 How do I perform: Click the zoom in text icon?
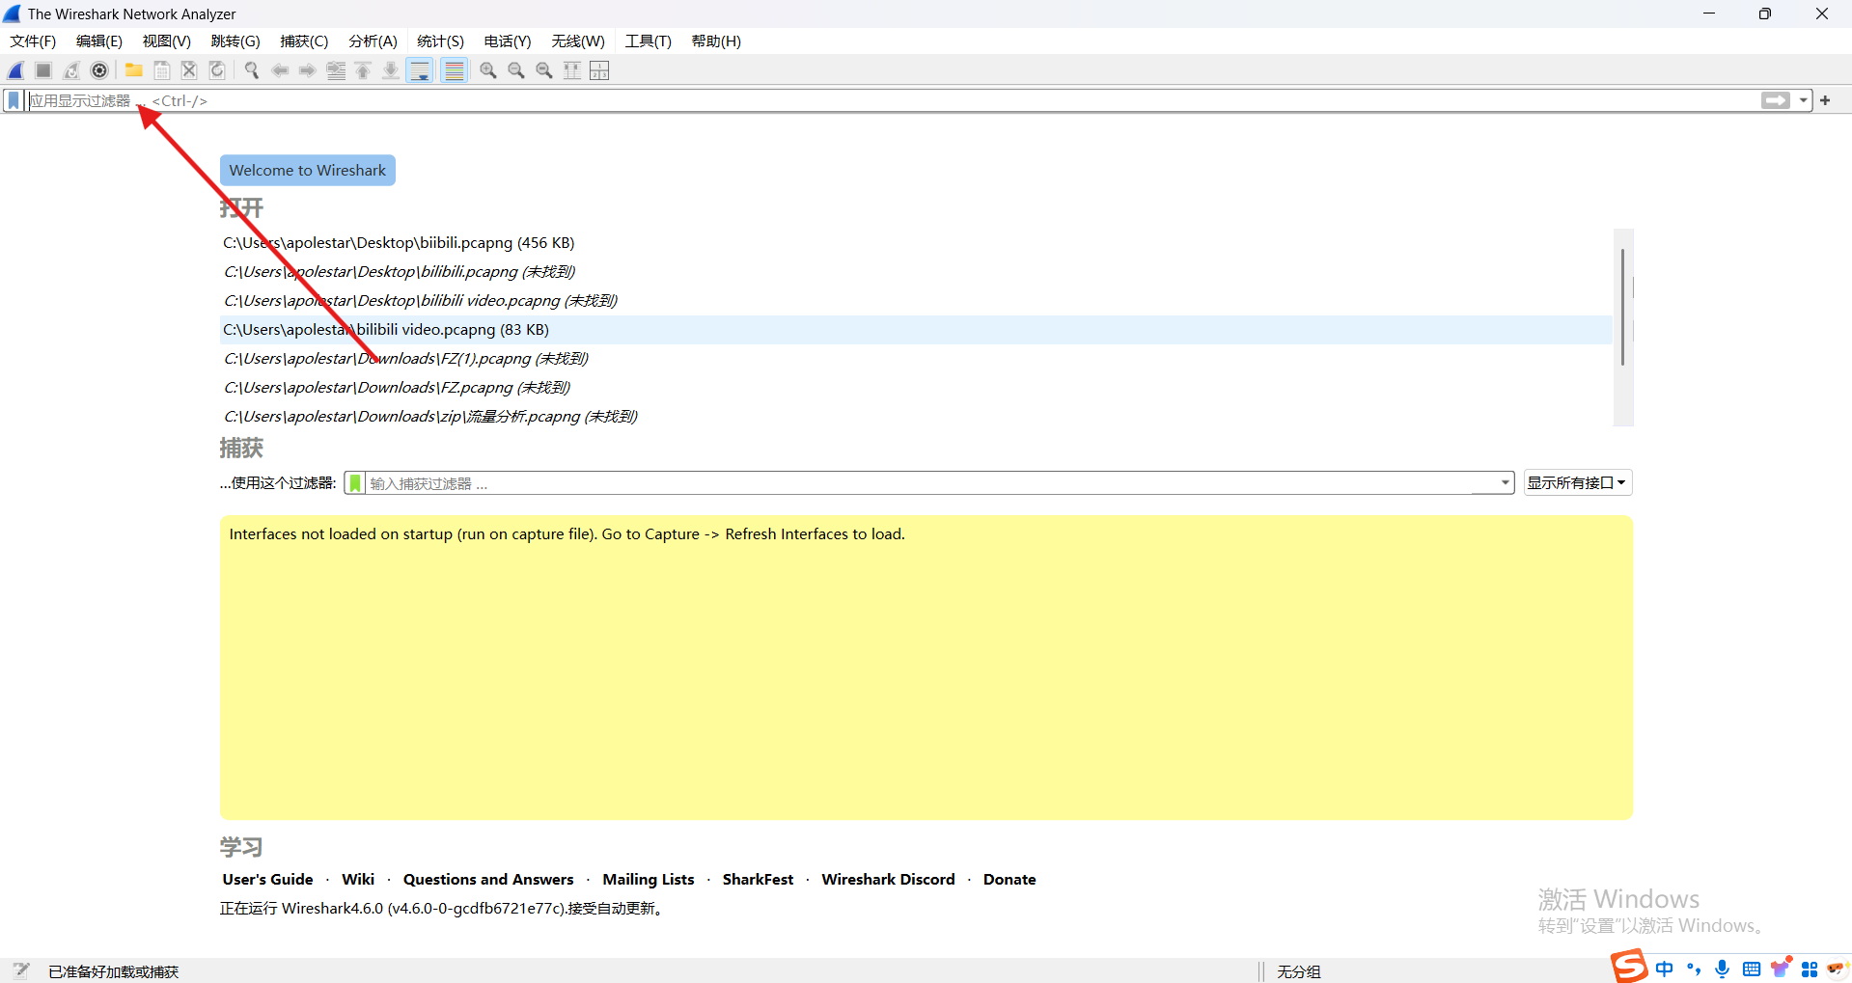click(x=488, y=70)
